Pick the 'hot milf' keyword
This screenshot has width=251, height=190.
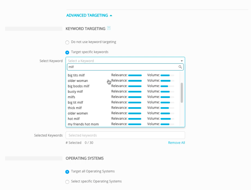point(74,119)
